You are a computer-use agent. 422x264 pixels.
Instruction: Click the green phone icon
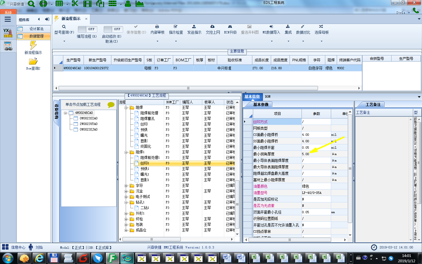click(x=416, y=10)
